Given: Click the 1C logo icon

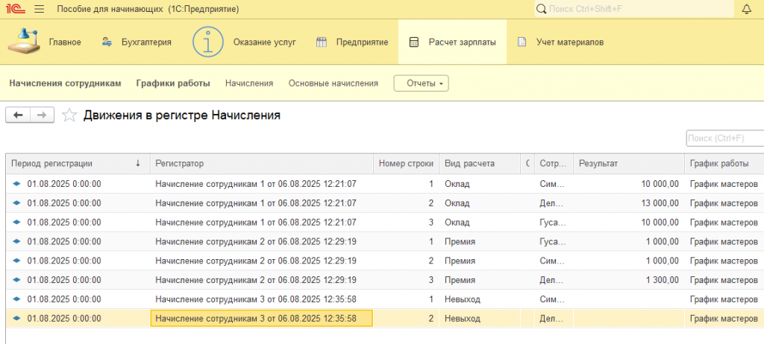Looking at the screenshot, I should click(x=15, y=9).
